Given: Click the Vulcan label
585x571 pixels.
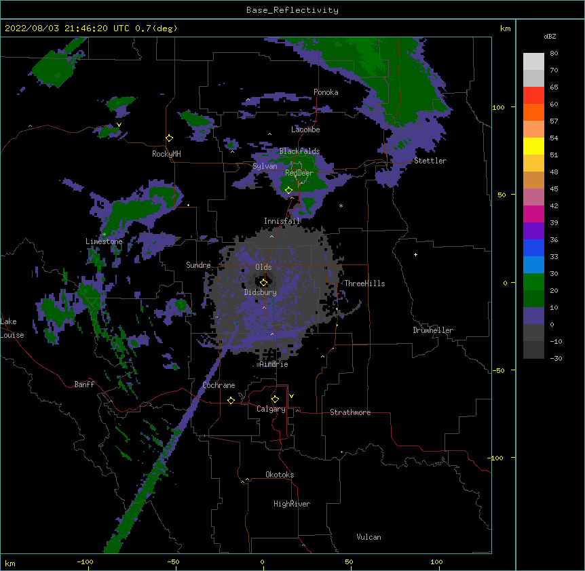Looking at the screenshot, I should 369,537.
